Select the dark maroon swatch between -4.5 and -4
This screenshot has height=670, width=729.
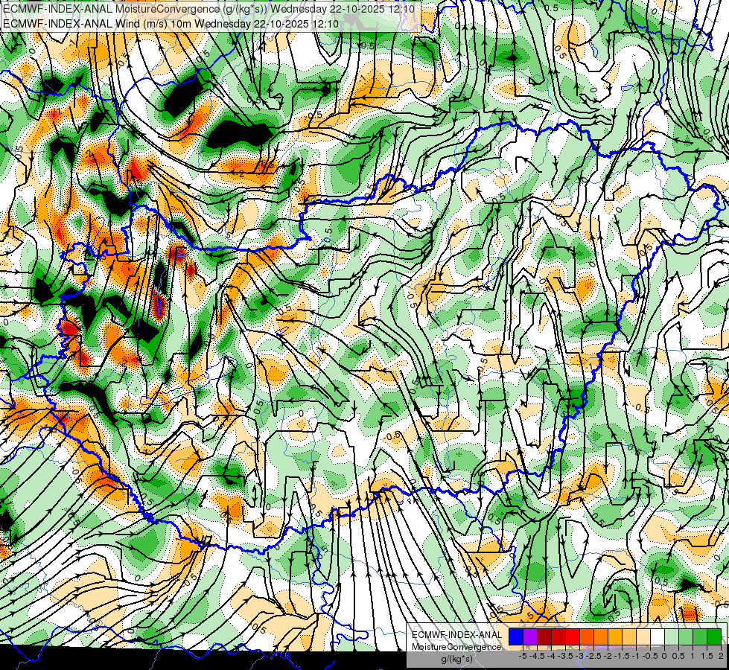(x=544, y=637)
